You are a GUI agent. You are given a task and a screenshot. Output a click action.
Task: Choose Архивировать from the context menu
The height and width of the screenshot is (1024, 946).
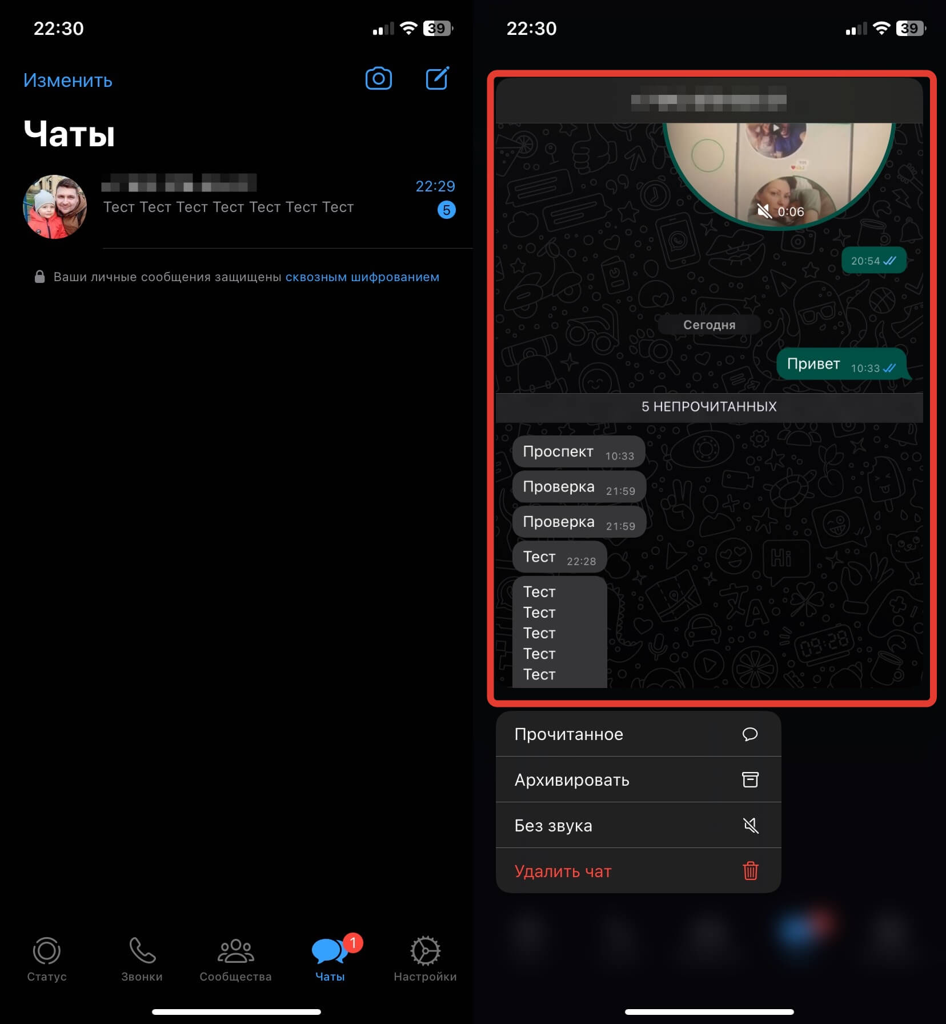(x=638, y=780)
